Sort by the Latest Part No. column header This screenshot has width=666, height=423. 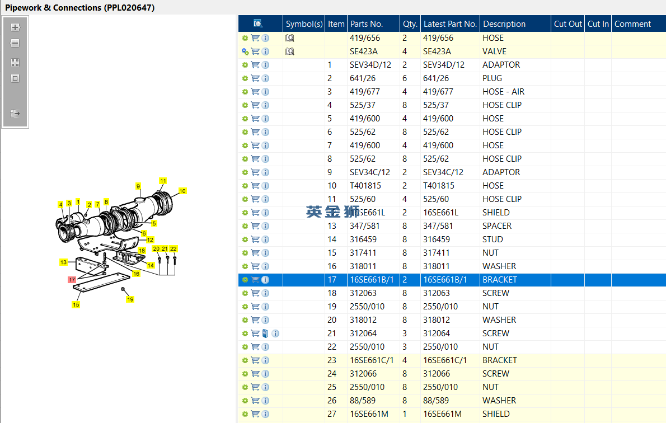click(450, 24)
